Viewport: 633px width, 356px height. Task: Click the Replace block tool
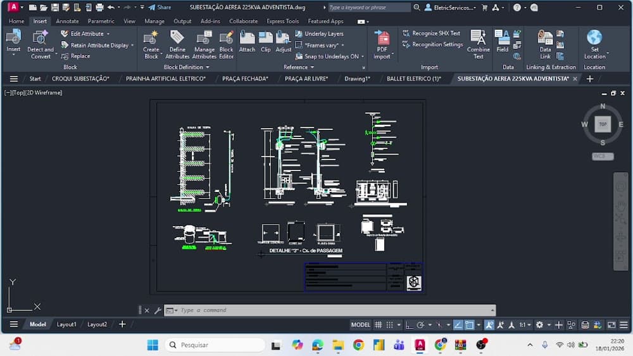pos(76,56)
